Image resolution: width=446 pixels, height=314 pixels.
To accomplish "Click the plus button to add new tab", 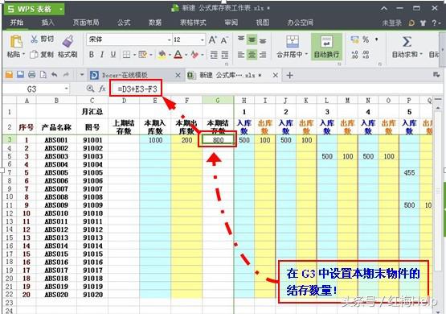I will (289, 75).
